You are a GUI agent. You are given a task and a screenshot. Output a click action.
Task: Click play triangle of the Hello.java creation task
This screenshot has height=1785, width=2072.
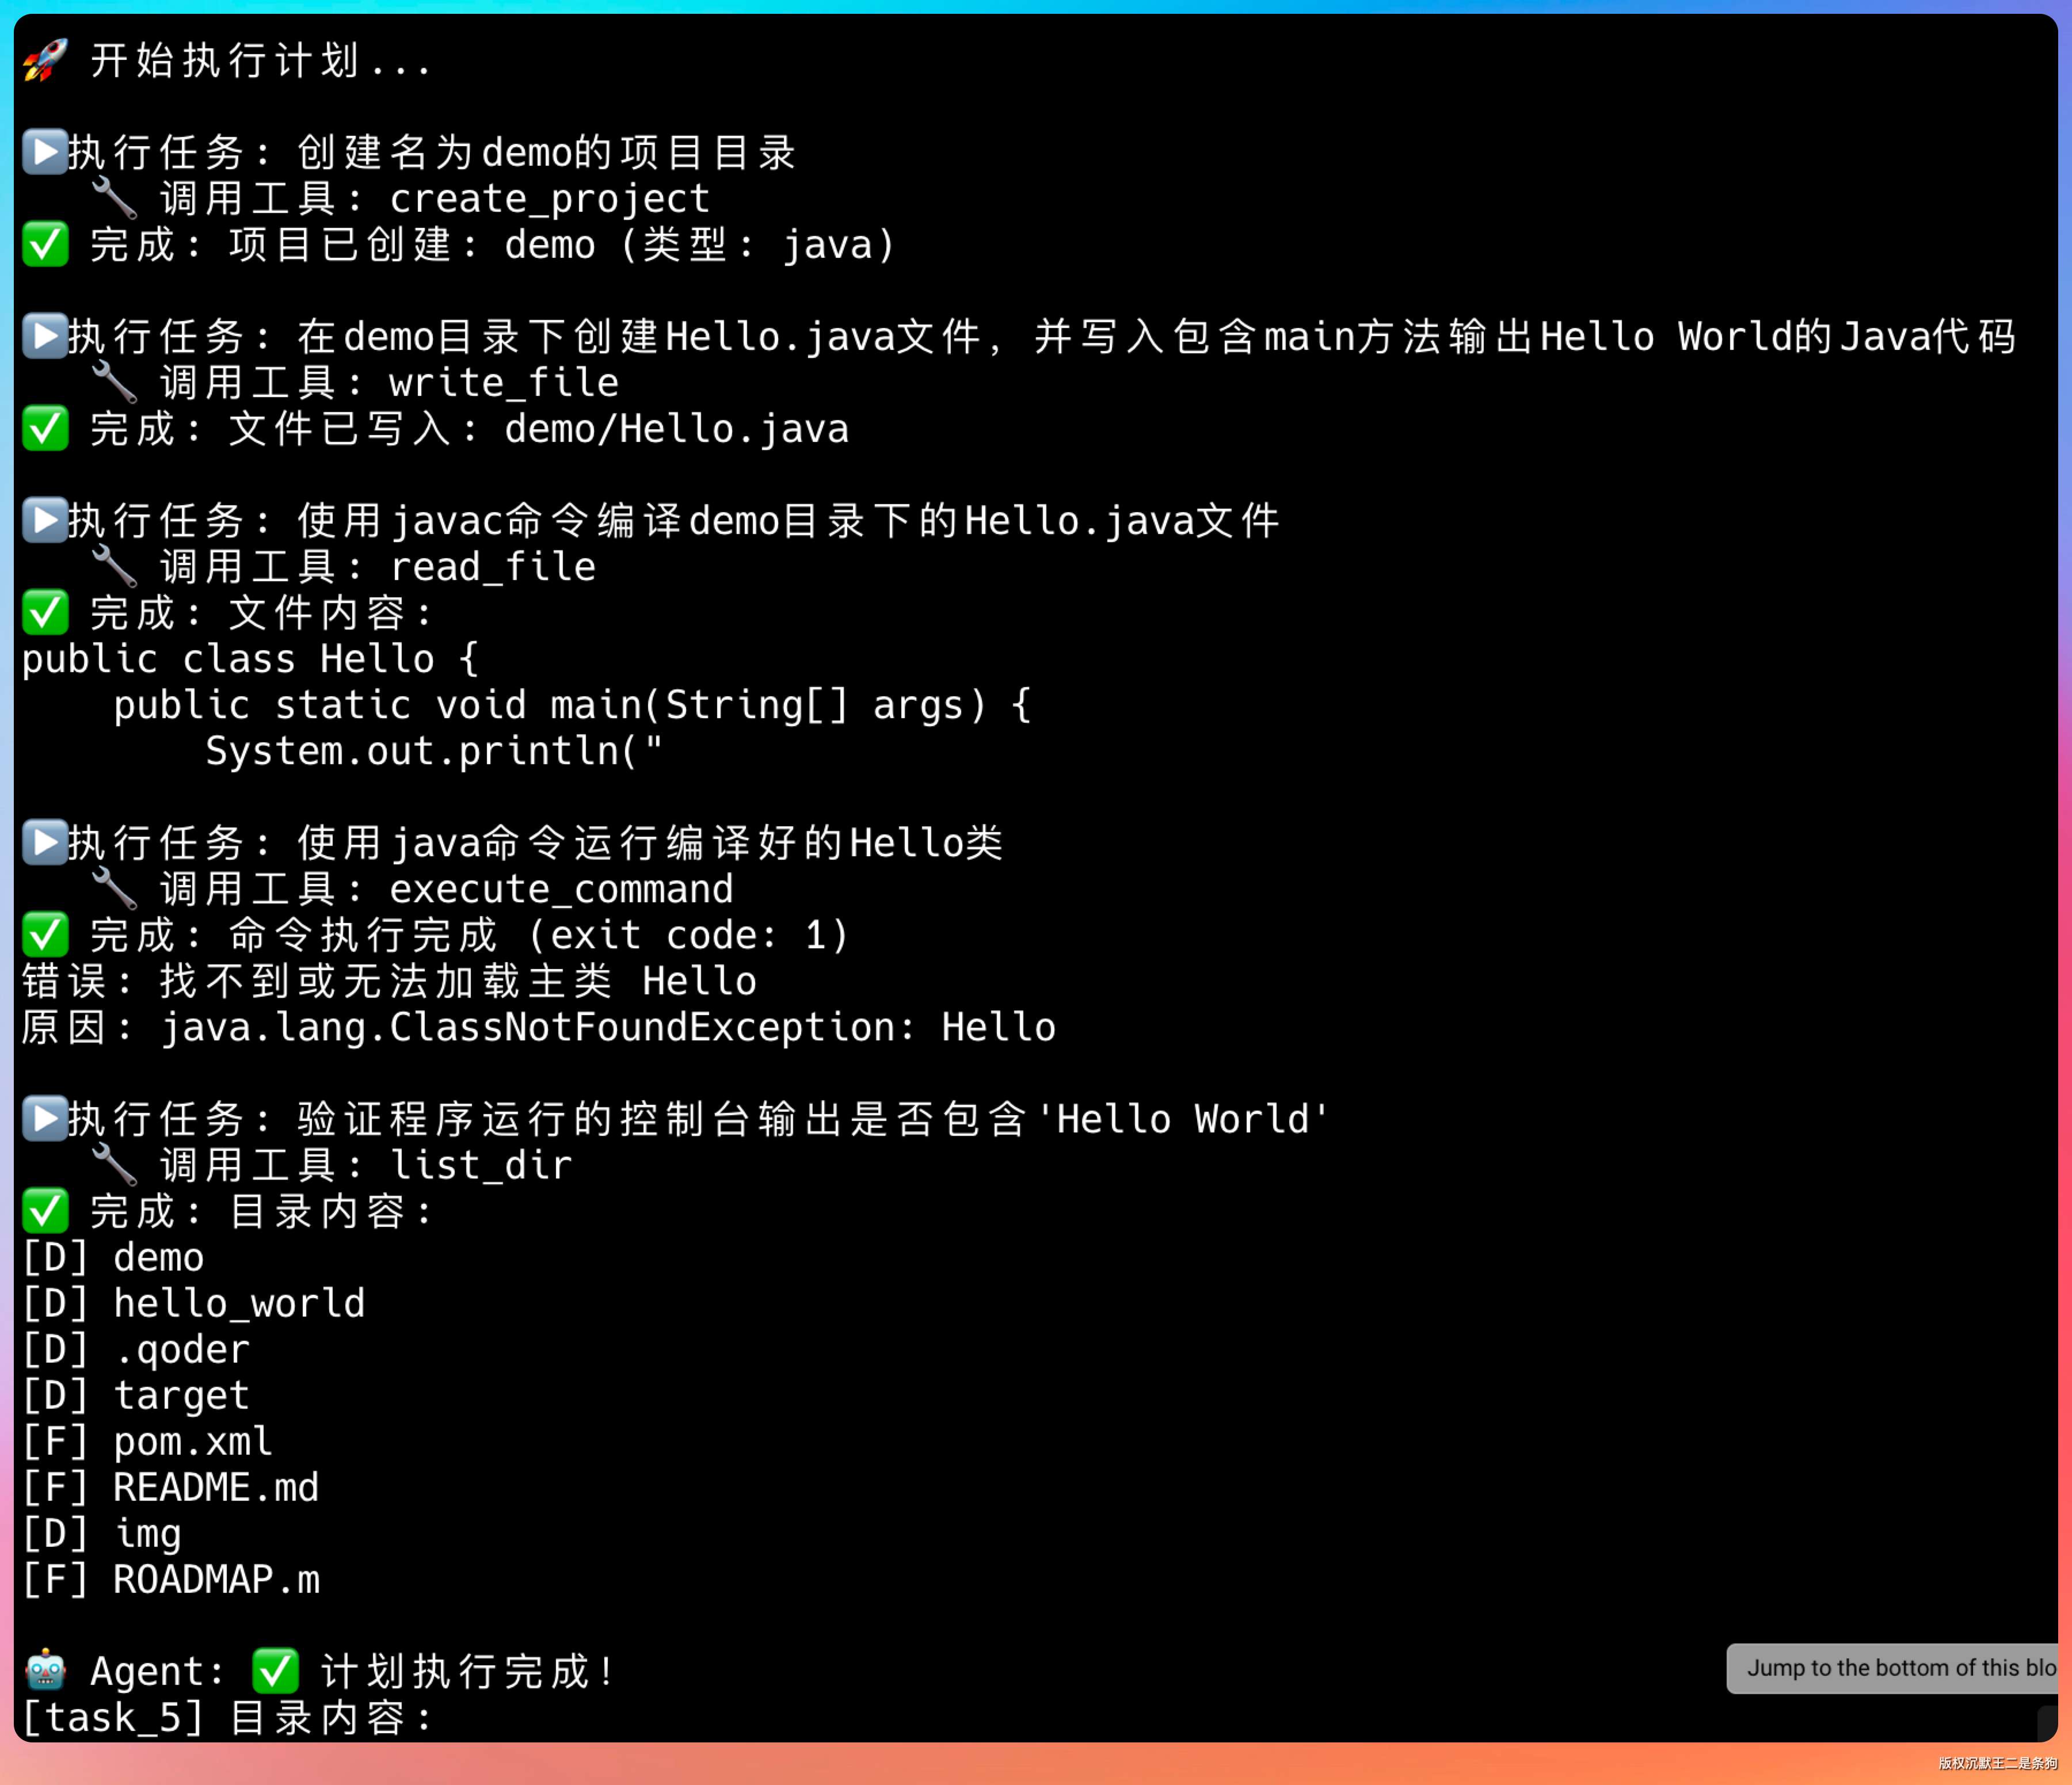[45, 336]
